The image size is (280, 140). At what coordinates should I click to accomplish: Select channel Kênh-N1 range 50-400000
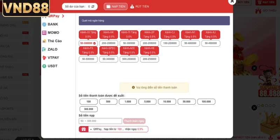click(x=190, y=43)
